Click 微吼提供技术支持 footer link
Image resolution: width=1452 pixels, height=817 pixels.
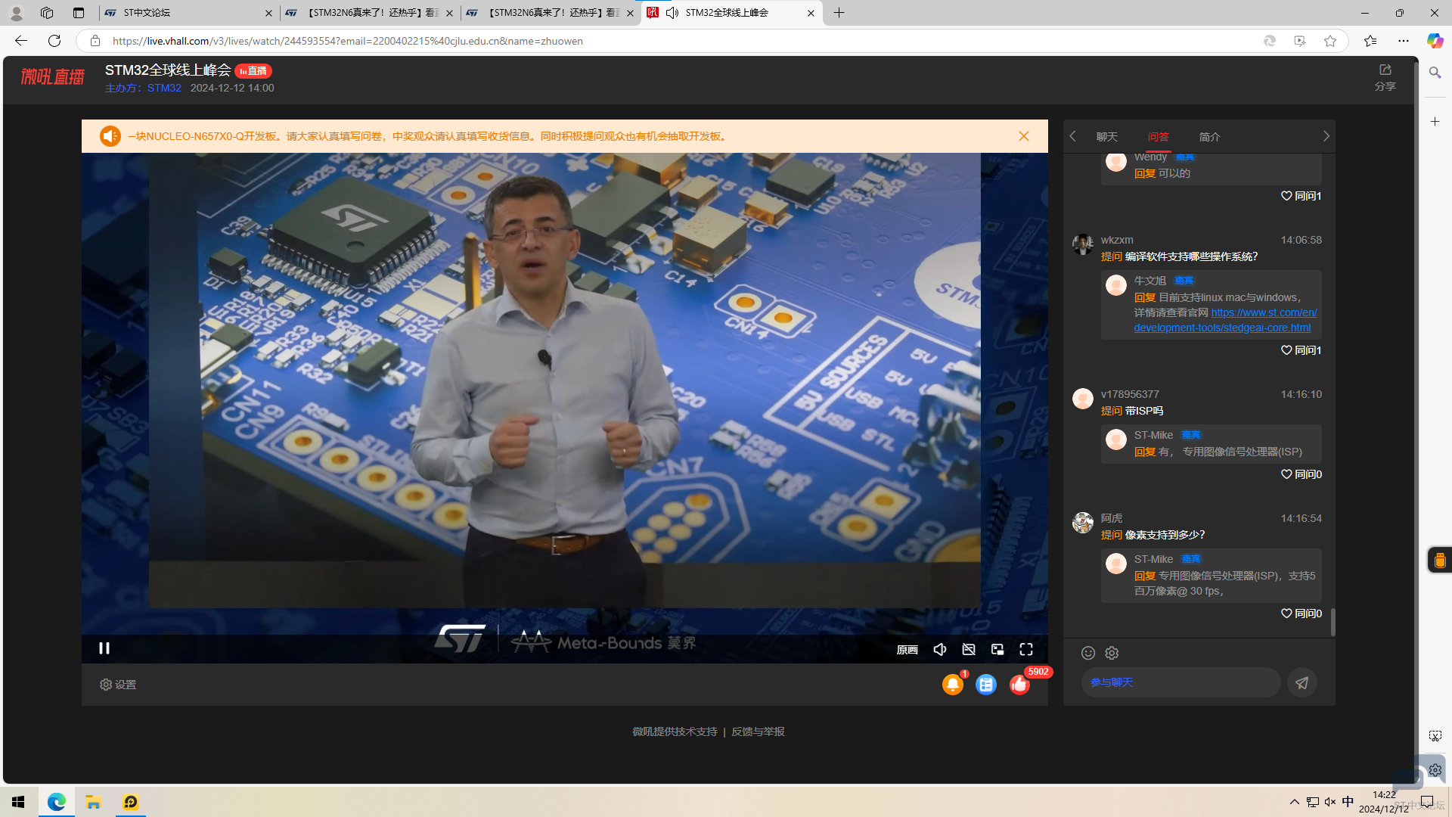pos(675,732)
